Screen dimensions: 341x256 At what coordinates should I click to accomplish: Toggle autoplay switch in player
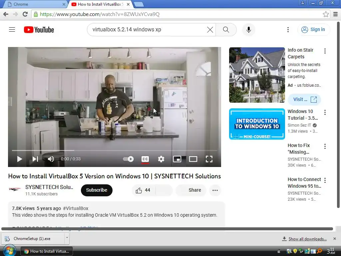[x=128, y=159]
